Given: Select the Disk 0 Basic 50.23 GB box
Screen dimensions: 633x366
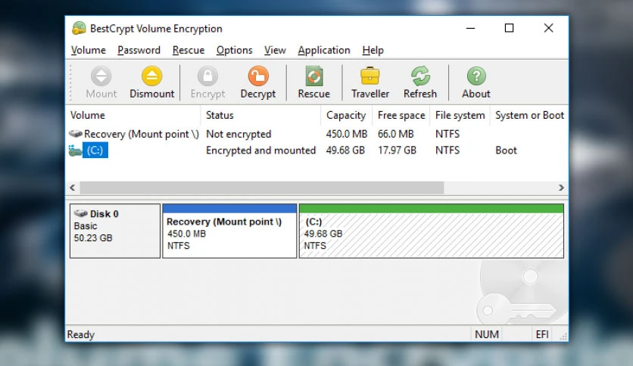Looking at the screenshot, I should point(115,231).
